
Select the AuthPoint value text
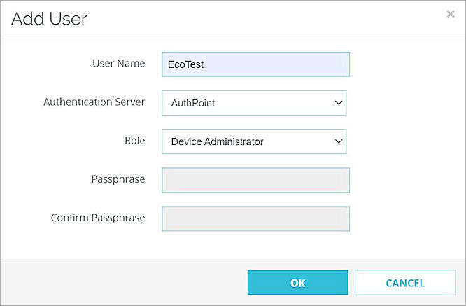click(192, 103)
